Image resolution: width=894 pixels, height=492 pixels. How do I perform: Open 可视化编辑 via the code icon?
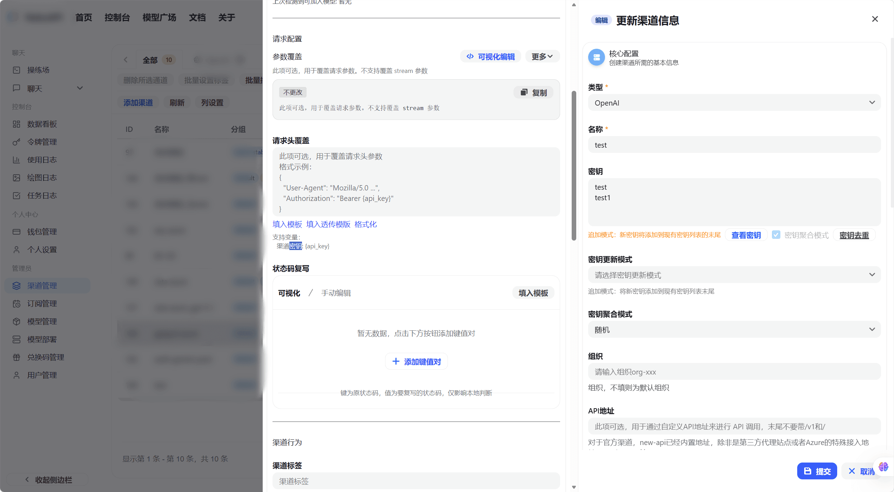tap(470, 56)
